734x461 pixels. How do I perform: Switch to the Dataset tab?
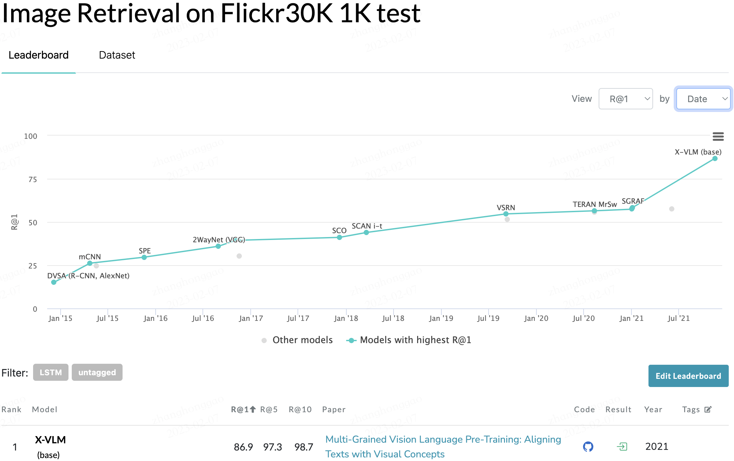coord(117,55)
